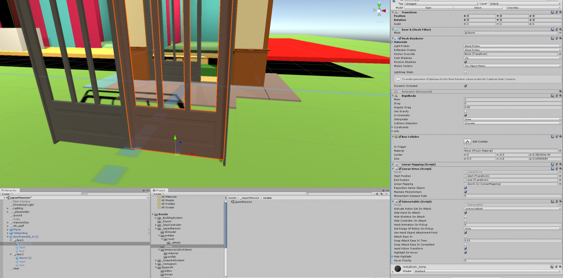The height and width of the screenshot is (278, 563).
Task: Click the scene orientation gizmo
Action: pos(379,9)
